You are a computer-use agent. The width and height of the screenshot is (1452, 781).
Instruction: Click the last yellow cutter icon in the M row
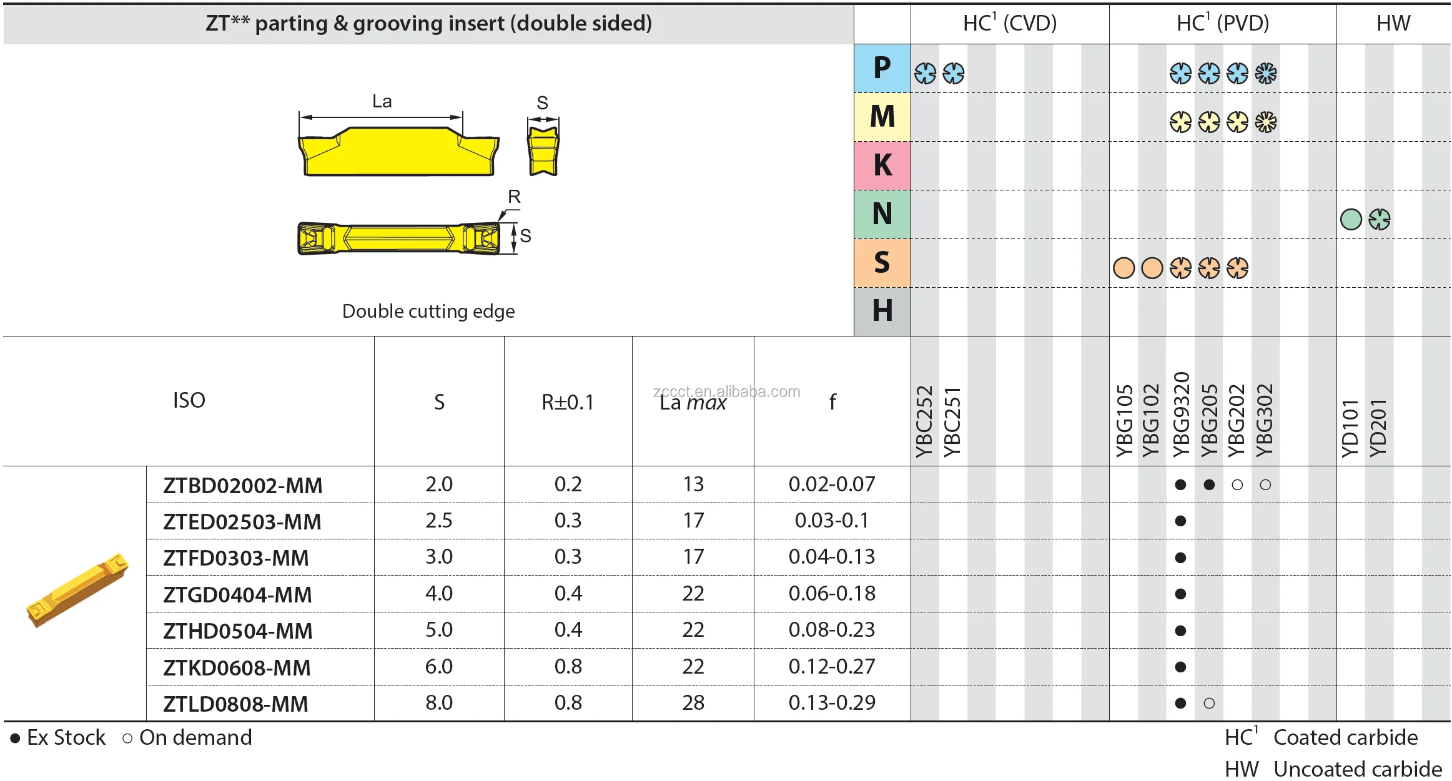[1266, 122]
